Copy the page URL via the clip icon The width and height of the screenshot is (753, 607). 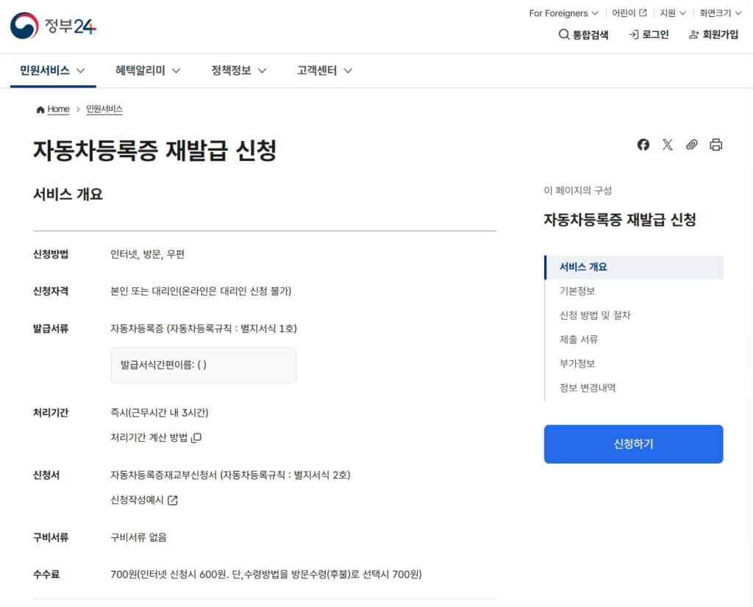[691, 145]
